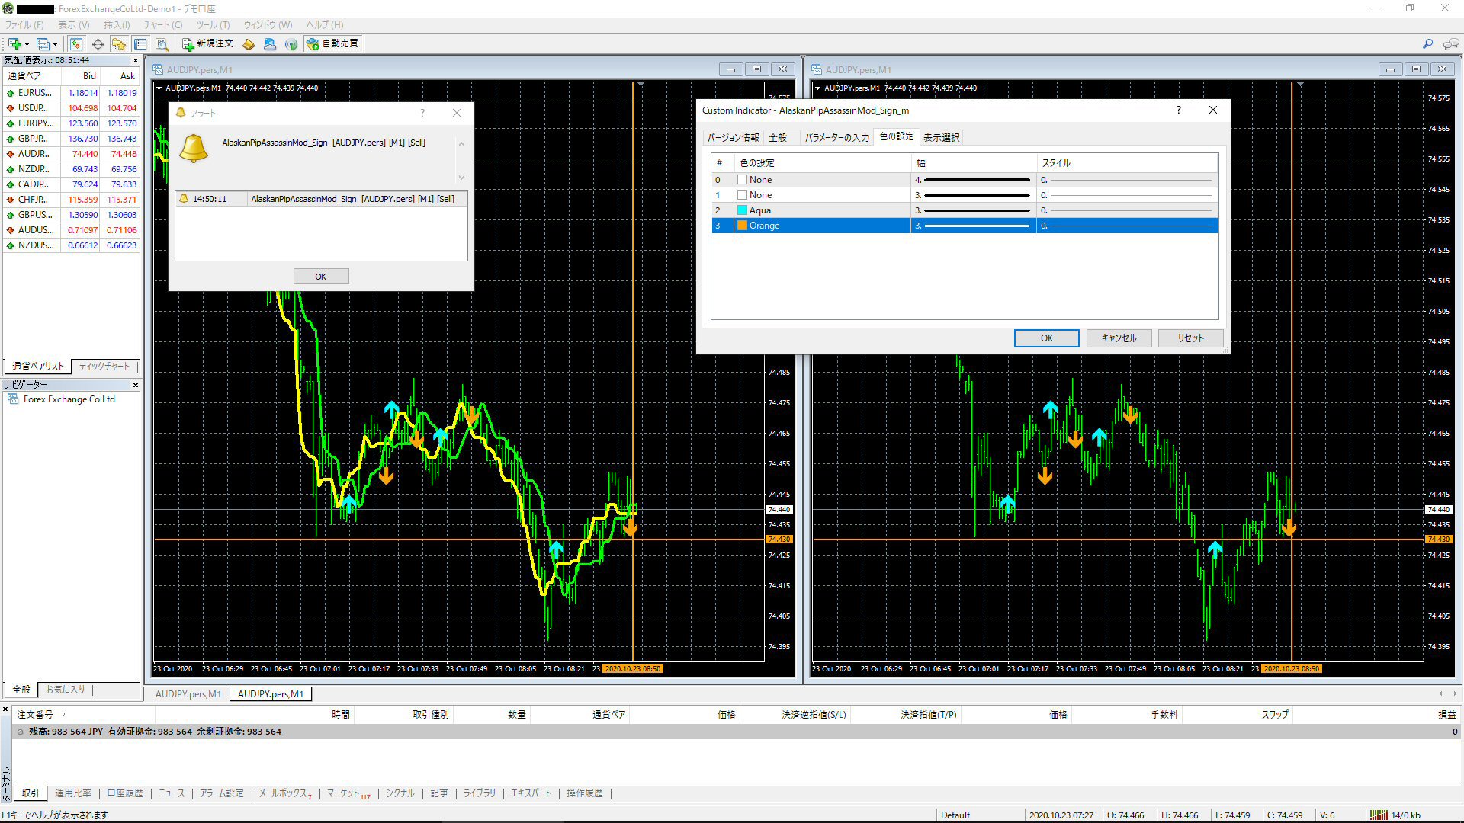Click the right chart-tab scroll arrow

1455,693
